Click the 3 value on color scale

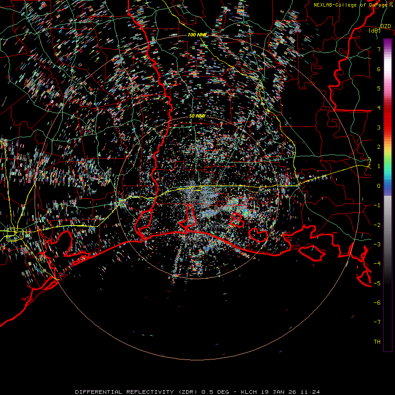click(379, 127)
